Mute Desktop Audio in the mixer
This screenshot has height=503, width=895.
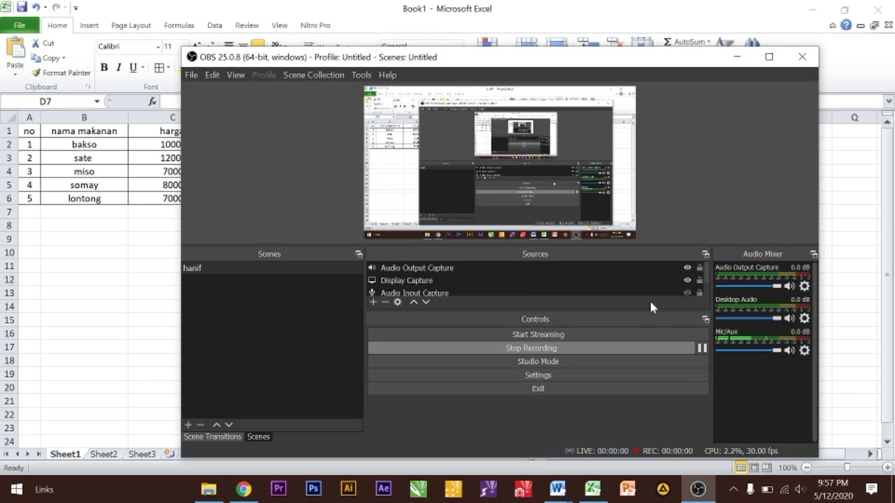point(789,318)
